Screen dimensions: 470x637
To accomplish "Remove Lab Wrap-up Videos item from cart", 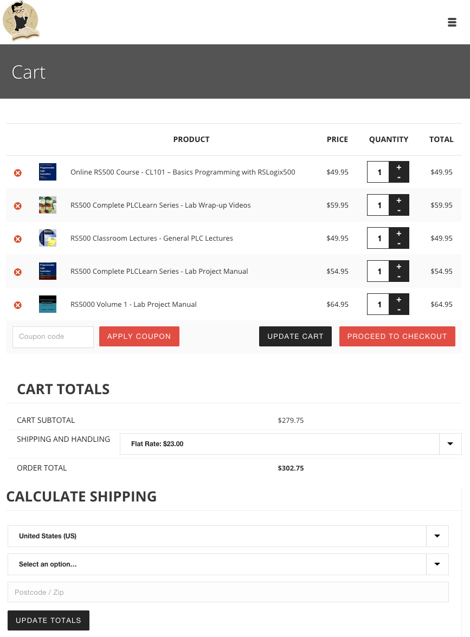I will click(18, 205).
